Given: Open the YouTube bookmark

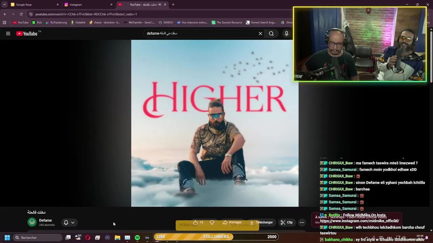Looking at the screenshot, I should tap(21, 23).
